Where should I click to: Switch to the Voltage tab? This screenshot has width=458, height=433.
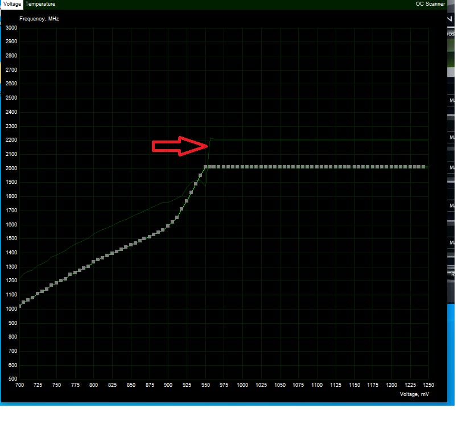coord(12,4)
